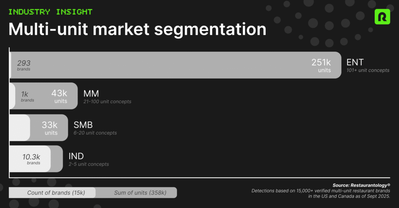
Task: Click the 101+ unit concepts subtitle
Action: [368, 70]
